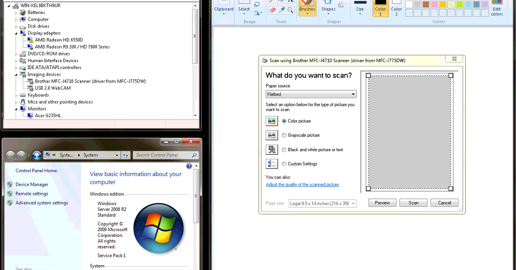Click the Preview button in scan dialog
The width and height of the screenshot is (516, 270).
tap(382, 203)
